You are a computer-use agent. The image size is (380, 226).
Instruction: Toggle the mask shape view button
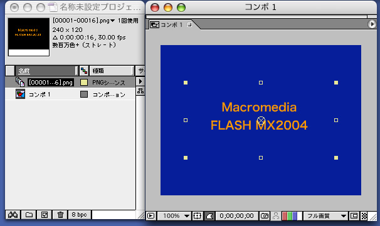point(209,216)
